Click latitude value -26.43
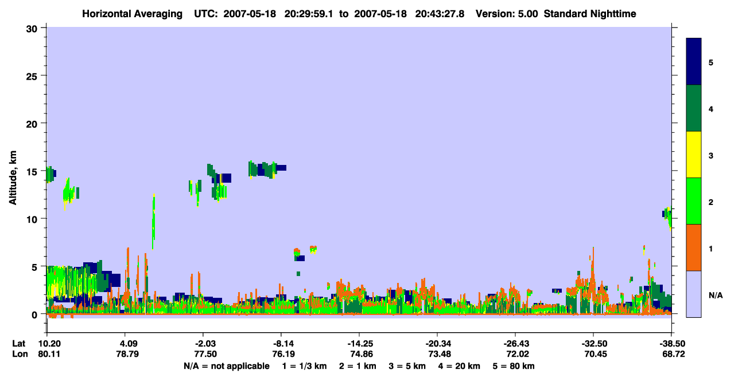Viewport: 746px width, 382px height. [x=515, y=344]
